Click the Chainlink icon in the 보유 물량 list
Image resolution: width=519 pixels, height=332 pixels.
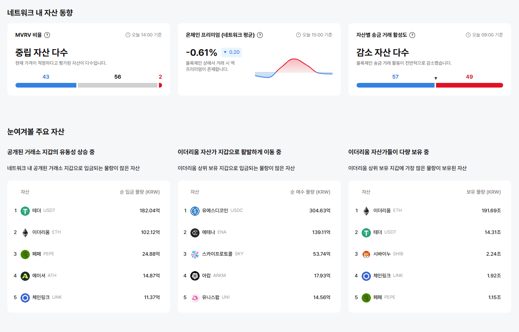coord(366,276)
